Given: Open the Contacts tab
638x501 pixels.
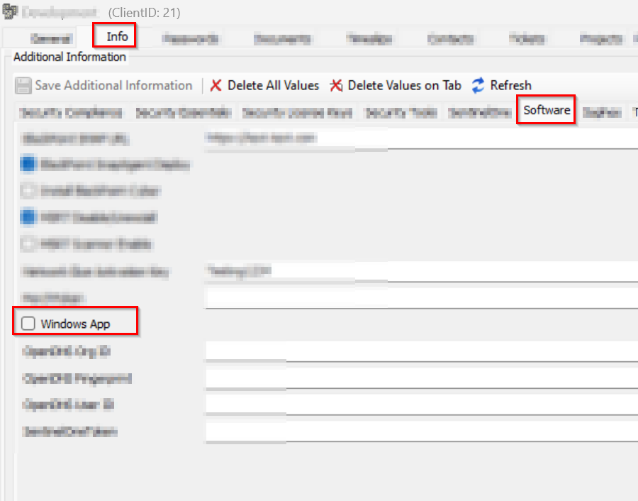Looking at the screenshot, I should point(450,39).
